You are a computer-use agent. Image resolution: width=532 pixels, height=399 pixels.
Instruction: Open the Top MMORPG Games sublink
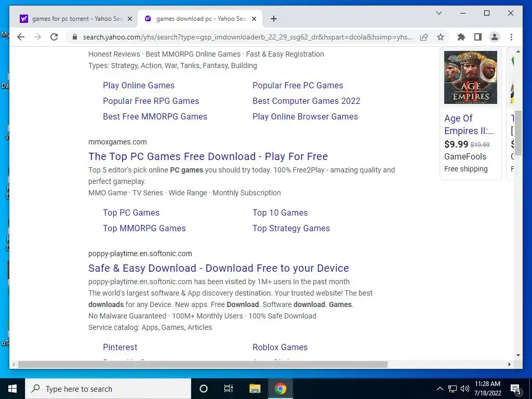click(144, 228)
